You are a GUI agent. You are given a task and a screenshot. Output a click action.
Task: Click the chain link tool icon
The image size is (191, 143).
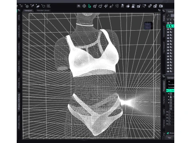pyautogui.click(x=150, y=6)
